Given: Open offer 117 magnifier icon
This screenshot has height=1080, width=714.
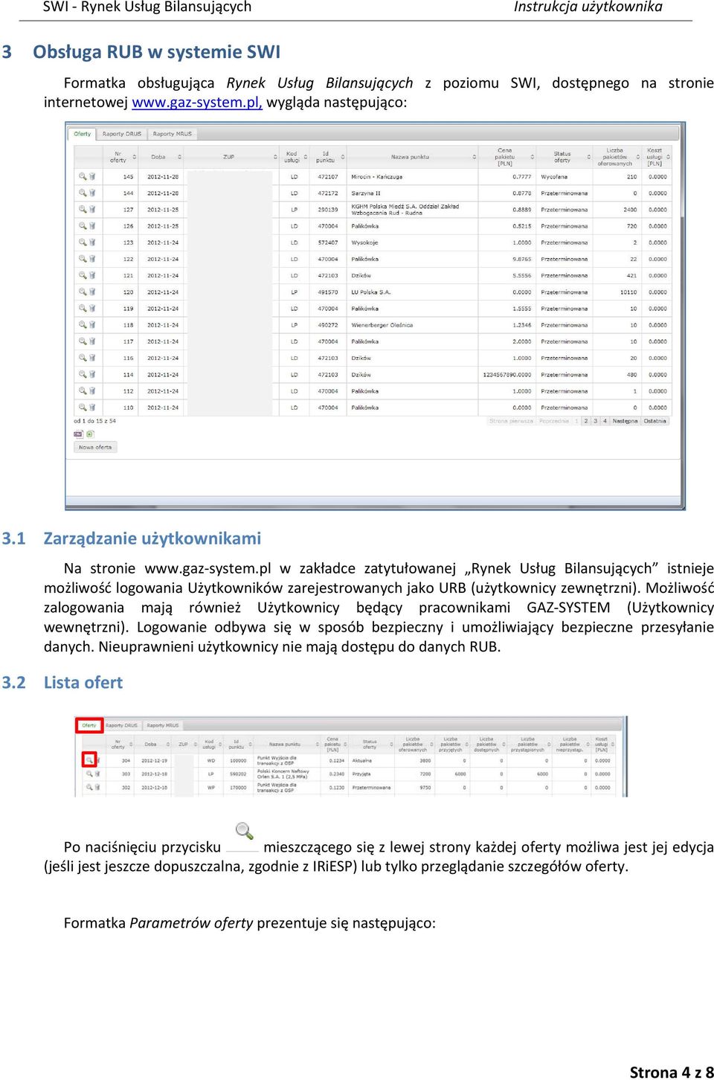Looking at the screenshot, I should click(x=83, y=341).
